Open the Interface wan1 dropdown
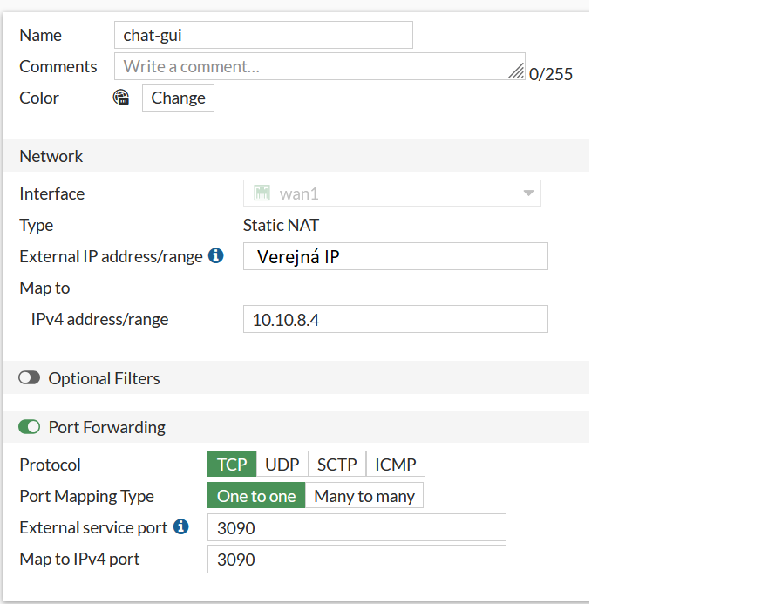This screenshot has height=604, width=768. click(x=392, y=193)
